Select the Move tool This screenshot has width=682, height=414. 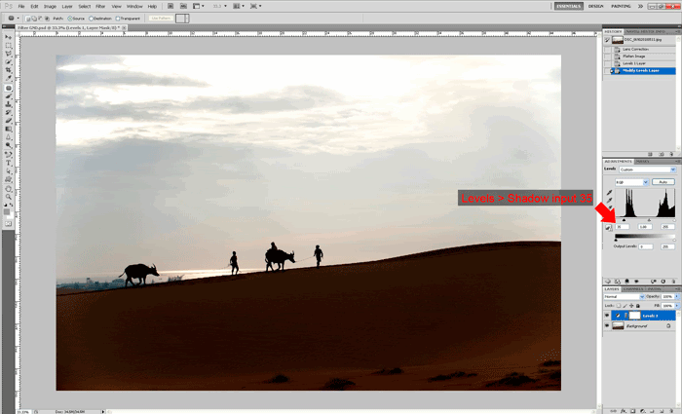(x=9, y=36)
